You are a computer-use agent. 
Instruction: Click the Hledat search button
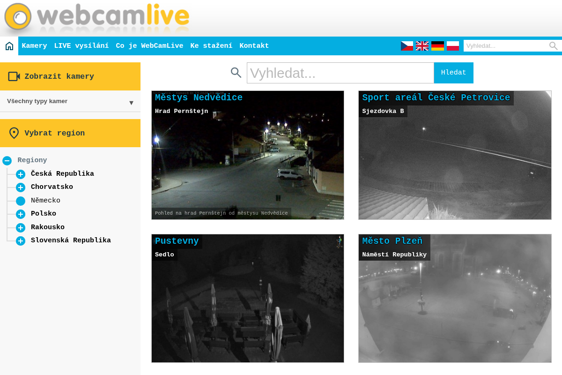pos(454,73)
